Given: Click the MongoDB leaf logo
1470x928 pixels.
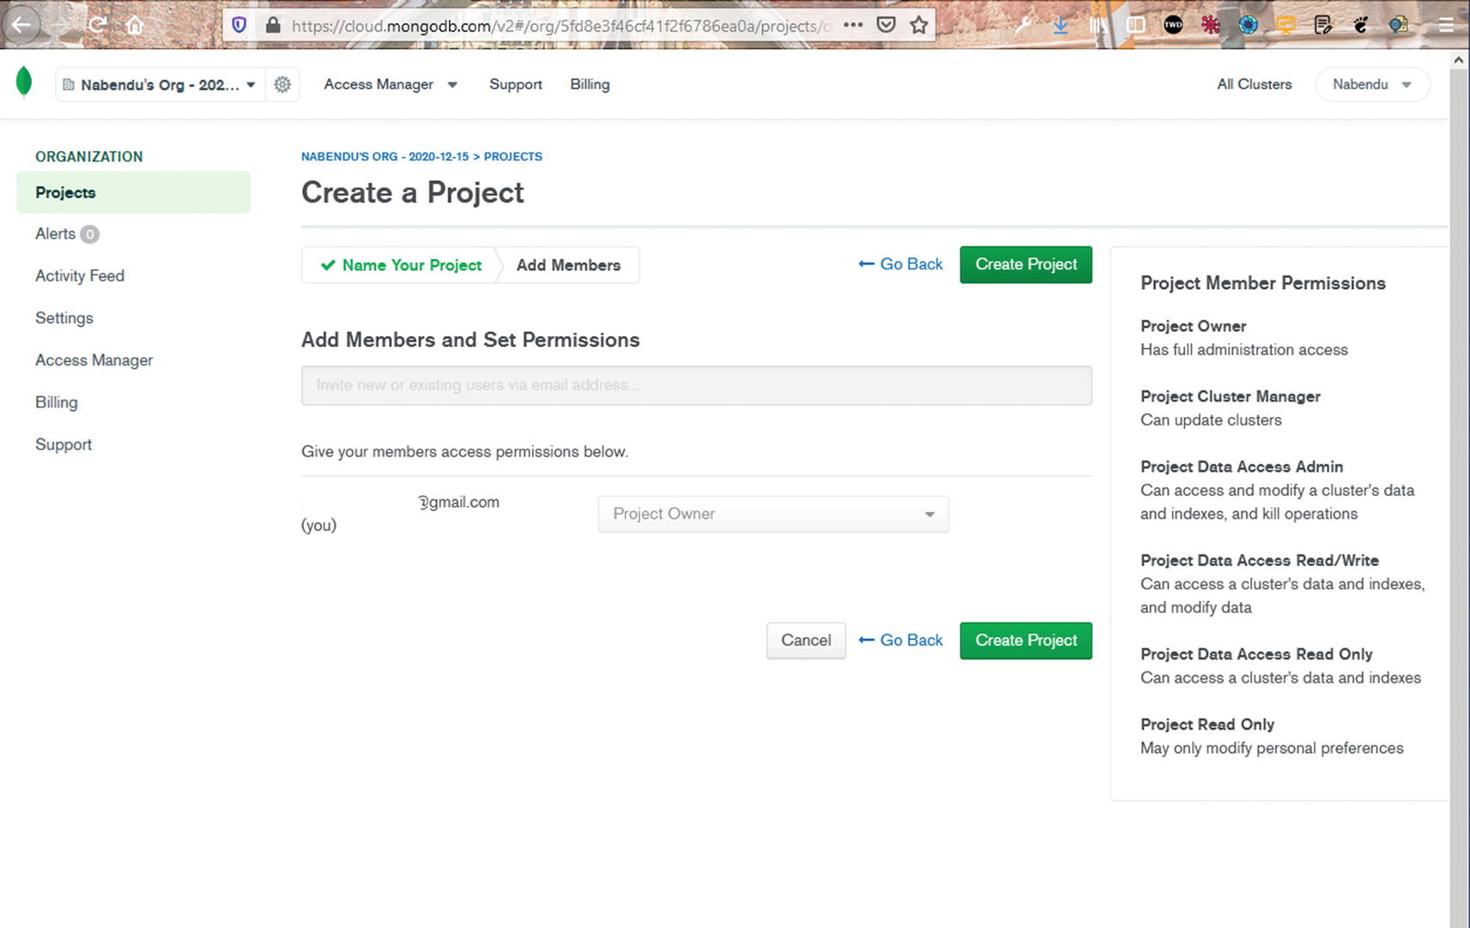Looking at the screenshot, I should 24,82.
